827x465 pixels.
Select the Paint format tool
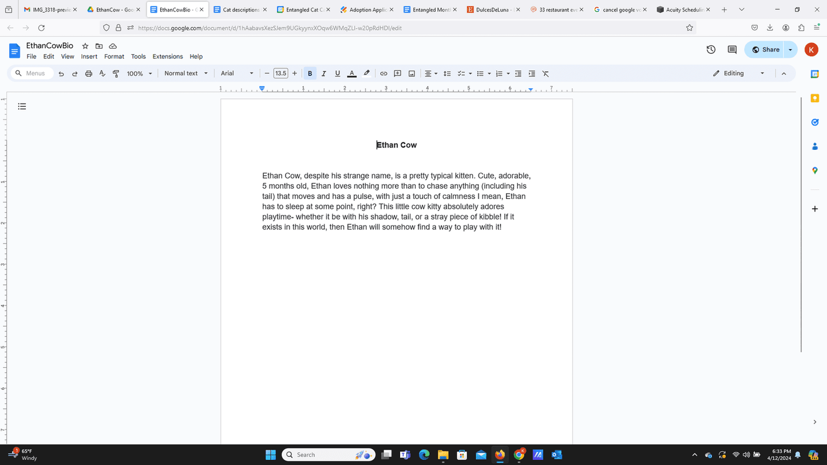pos(116,74)
